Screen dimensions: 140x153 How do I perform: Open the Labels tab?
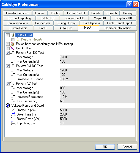(96, 13)
